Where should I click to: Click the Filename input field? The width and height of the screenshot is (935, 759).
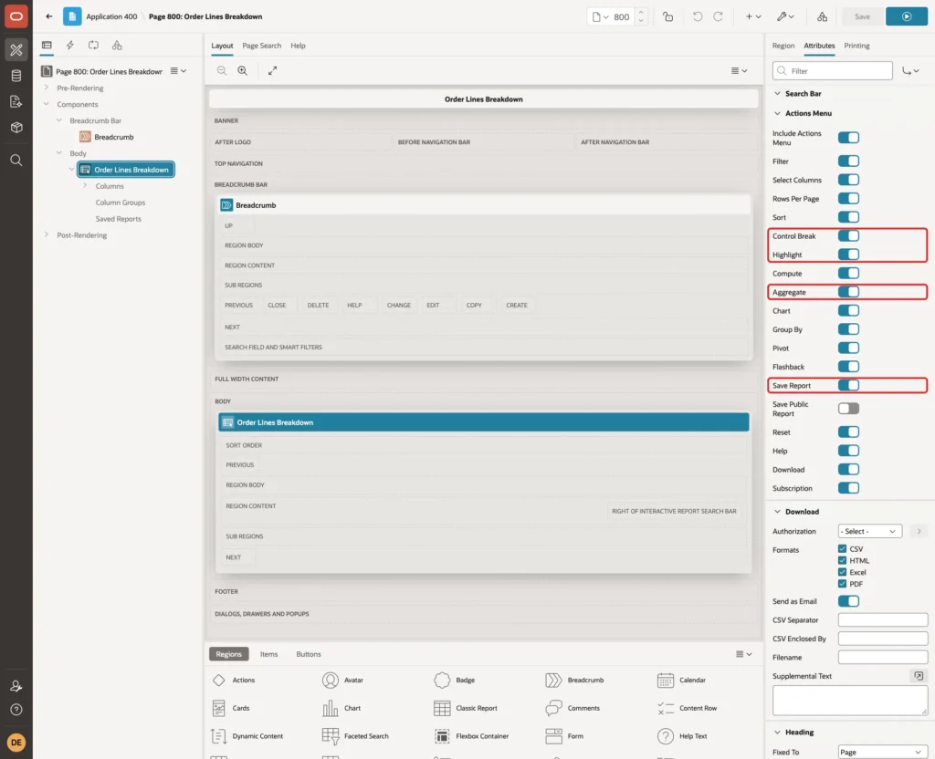(x=883, y=657)
